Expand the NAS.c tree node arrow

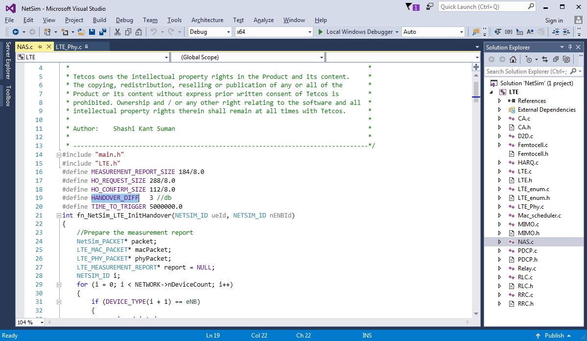[499, 242]
